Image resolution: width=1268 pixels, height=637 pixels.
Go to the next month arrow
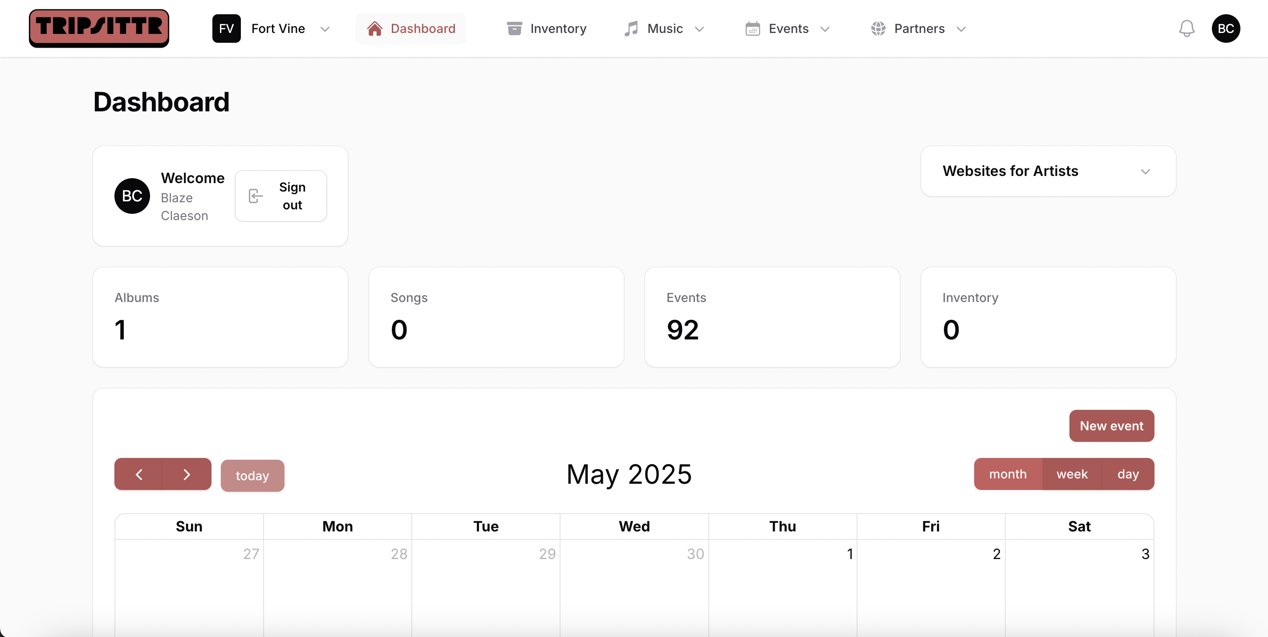[187, 474]
